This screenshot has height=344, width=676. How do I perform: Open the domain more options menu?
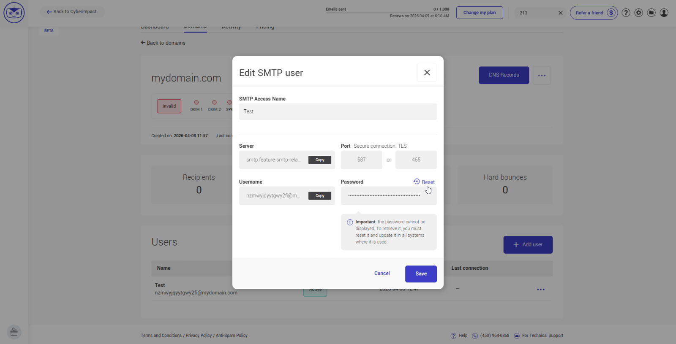pos(542,76)
